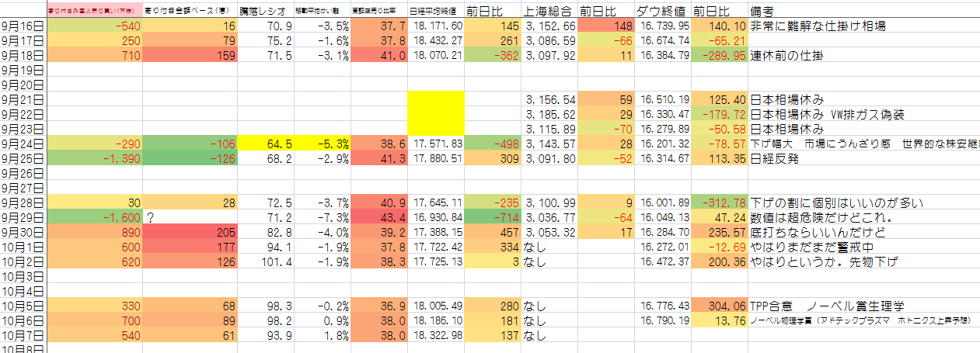This screenshot has height=353, width=980.
Task: Select the 上海総合 header cell
Action: (549, 12)
